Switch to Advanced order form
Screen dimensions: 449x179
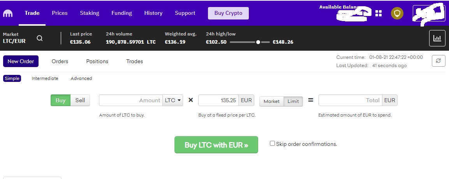point(81,78)
